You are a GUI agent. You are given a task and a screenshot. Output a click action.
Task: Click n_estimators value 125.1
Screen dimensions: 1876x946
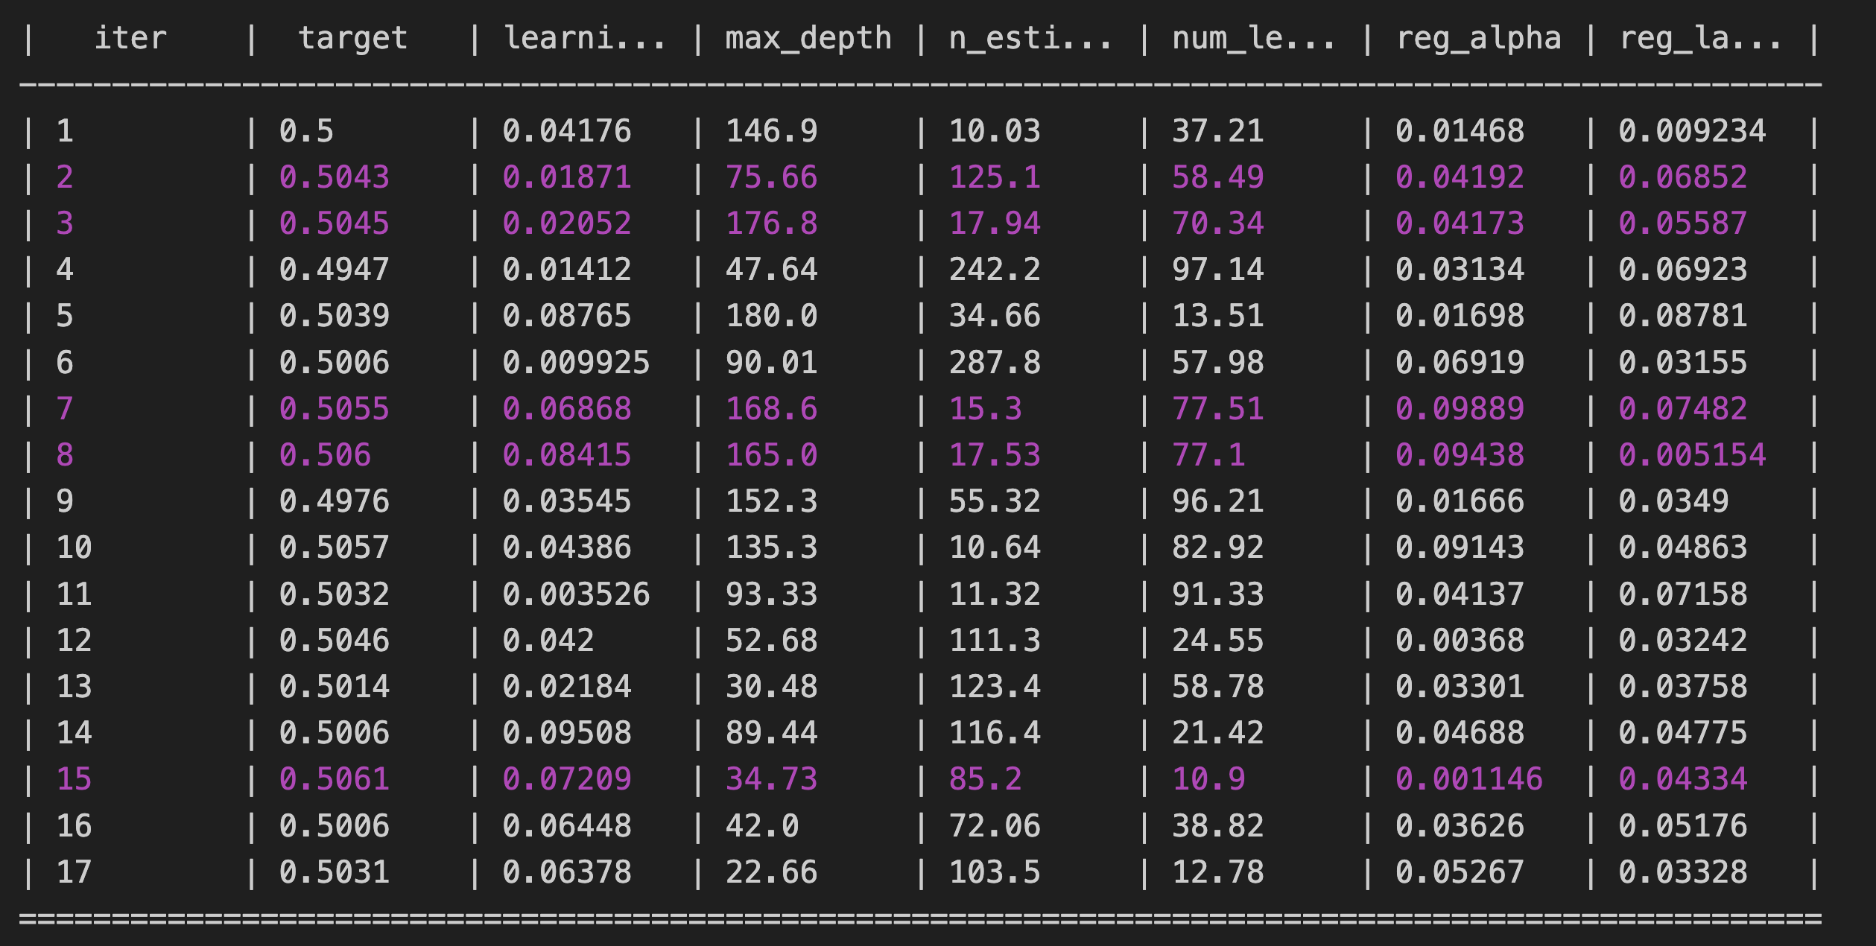pyautogui.click(x=995, y=177)
